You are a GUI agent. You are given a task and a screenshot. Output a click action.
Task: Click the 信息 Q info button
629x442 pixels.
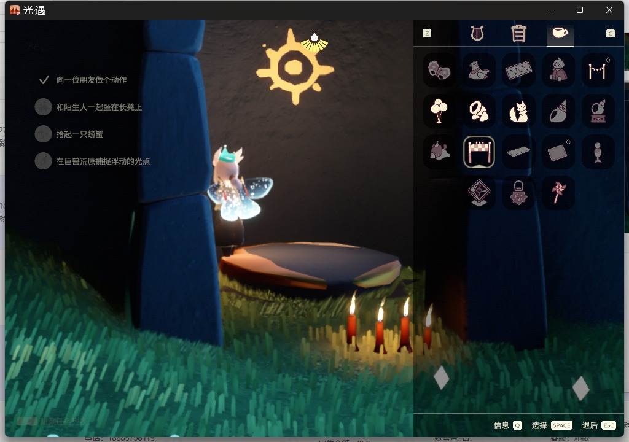coord(507,425)
